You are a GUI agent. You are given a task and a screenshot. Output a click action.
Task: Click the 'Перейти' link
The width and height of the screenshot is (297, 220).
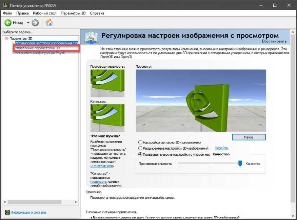(221, 148)
